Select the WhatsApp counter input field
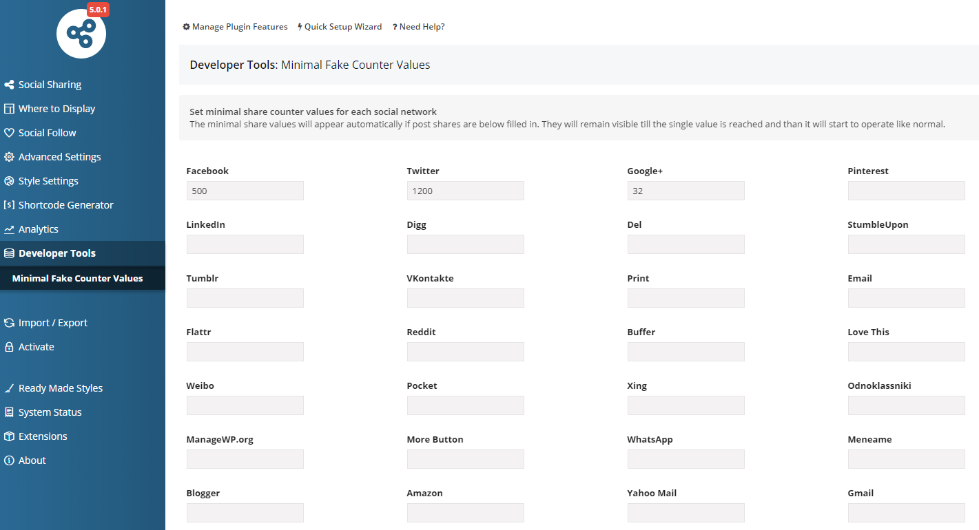This screenshot has width=979, height=530. pyautogui.click(x=686, y=459)
